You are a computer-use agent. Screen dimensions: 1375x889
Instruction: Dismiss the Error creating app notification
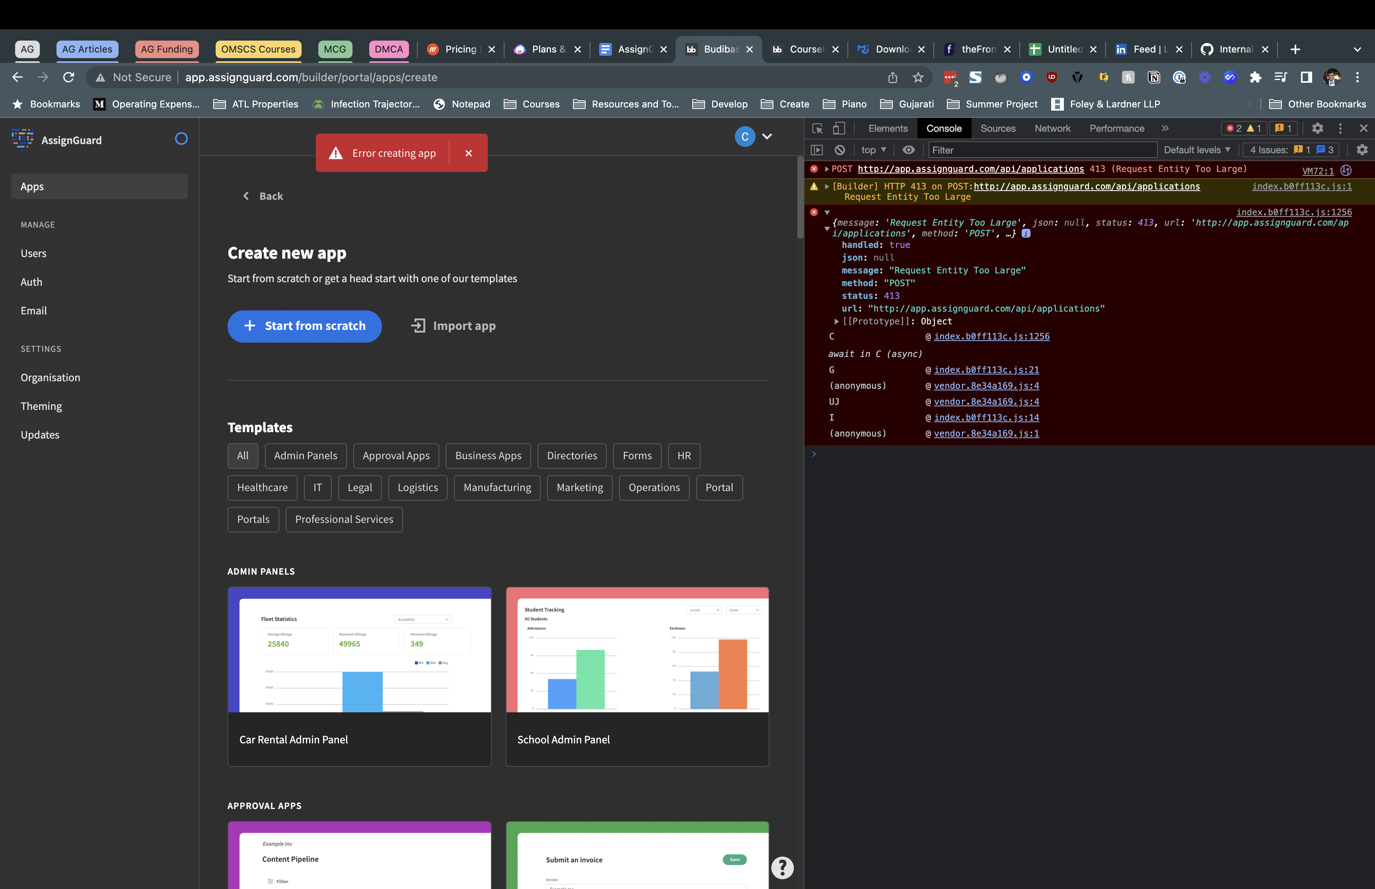(x=469, y=153)
